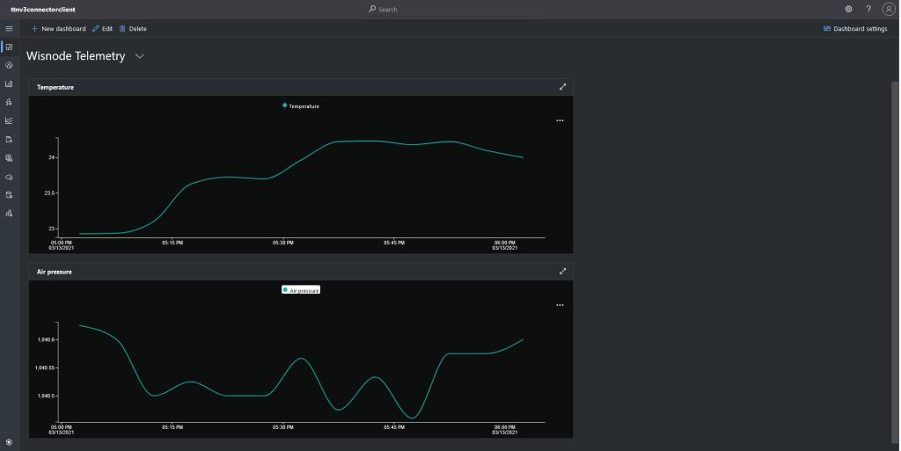Screen dimensions: 901x451
Task: Open the settings gear in the top bar
Action: pyautogui.click(x=848, y=9)
